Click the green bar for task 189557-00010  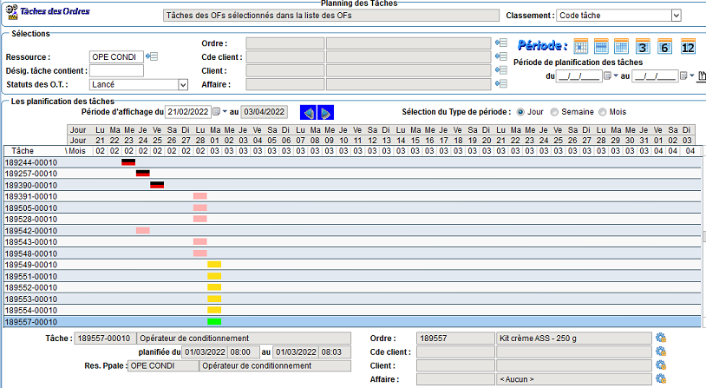pyautogui.click(x=214, y=321)
